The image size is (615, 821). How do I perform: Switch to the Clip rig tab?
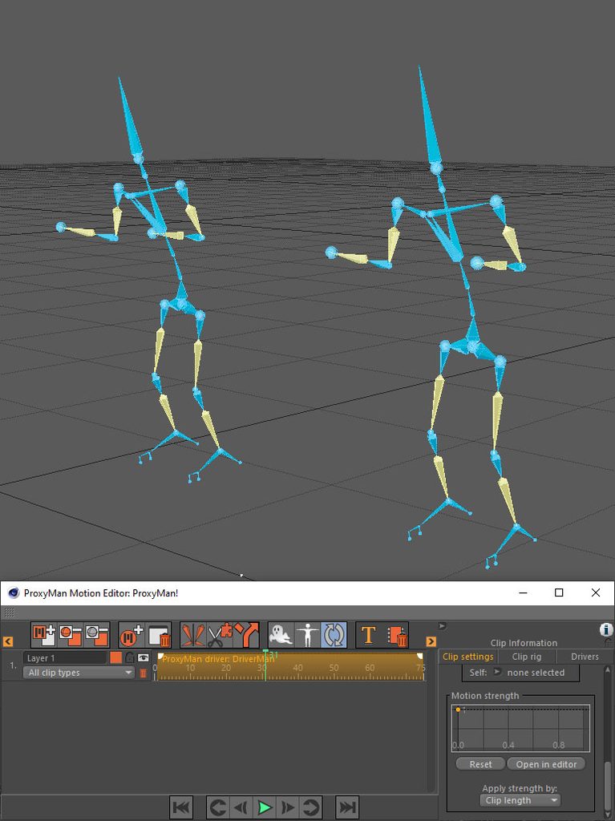(x=527, y=657)
